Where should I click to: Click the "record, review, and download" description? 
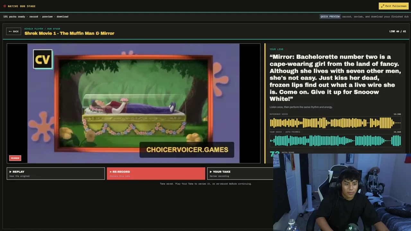pos(375,17)
